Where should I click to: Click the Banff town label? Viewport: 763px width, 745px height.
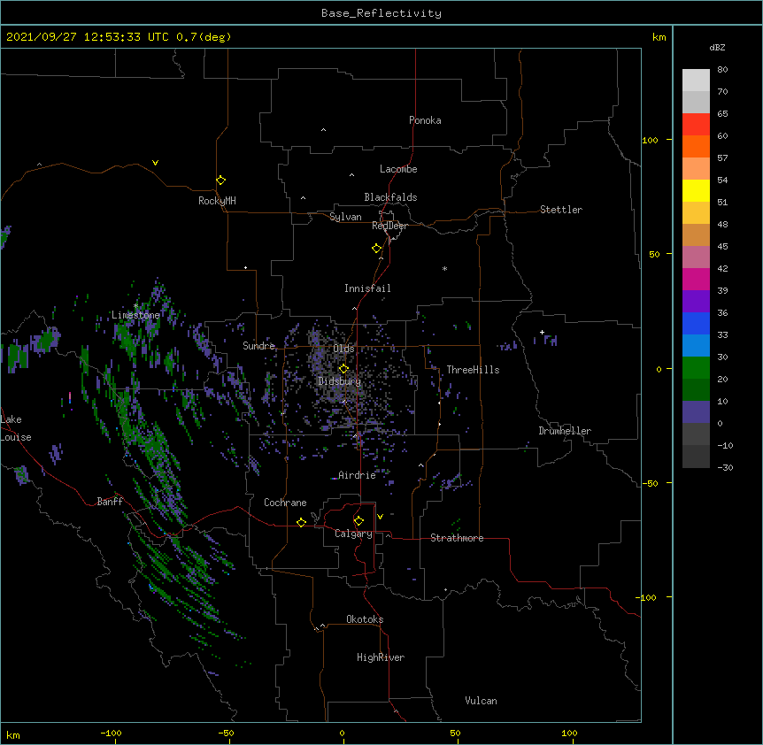[110, 502]
